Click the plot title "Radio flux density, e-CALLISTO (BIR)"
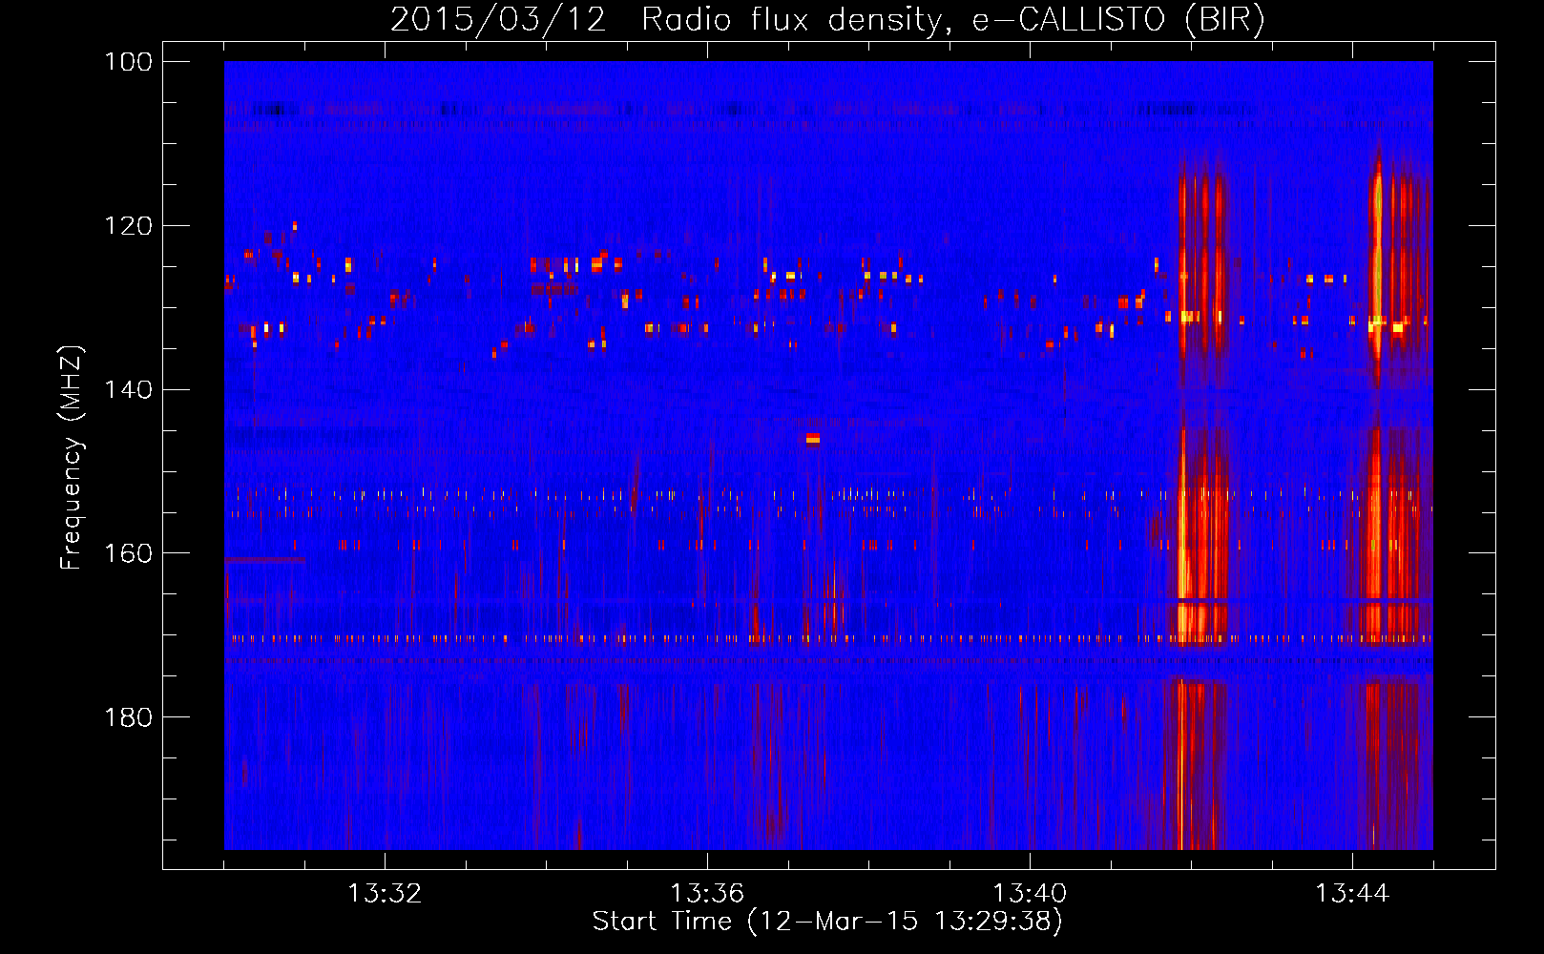The height and width of the screenshot is (954, 1544). (x=952, y=19)
